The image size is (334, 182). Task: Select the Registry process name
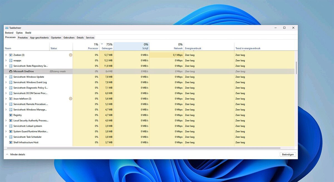tap(18, 115)
